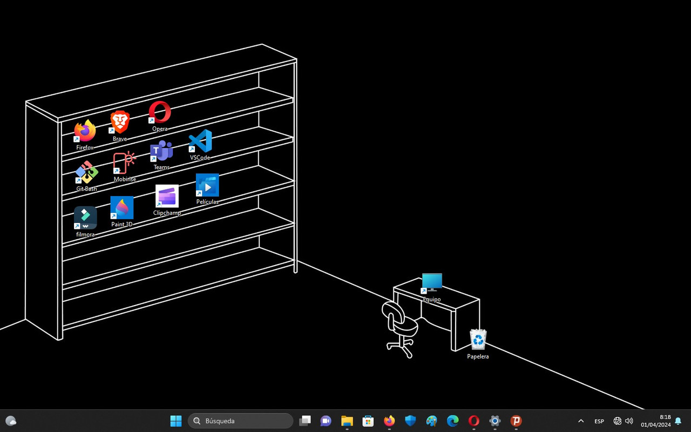Click the filmora desktop shortcut

click(85, 222)
